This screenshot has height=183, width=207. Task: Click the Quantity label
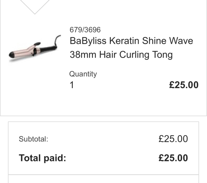[83, 74]
